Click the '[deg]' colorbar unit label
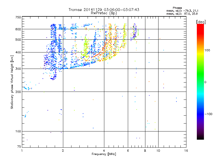This screenshot has width=219, height=164. tap(201, 22)
